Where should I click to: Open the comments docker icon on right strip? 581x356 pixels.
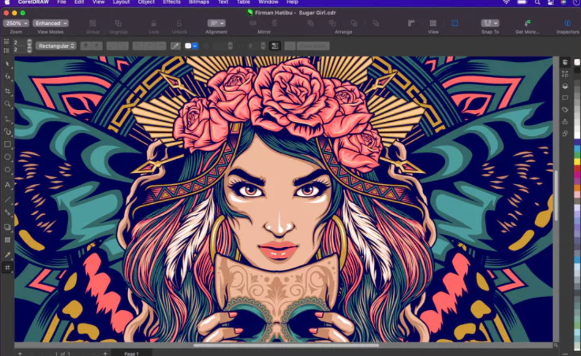[x=565, y=98]
